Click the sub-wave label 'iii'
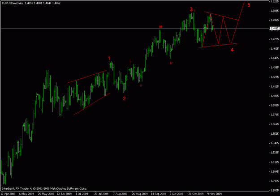Image resolution: width=280 pixels, height=196 pixels. 160,27
